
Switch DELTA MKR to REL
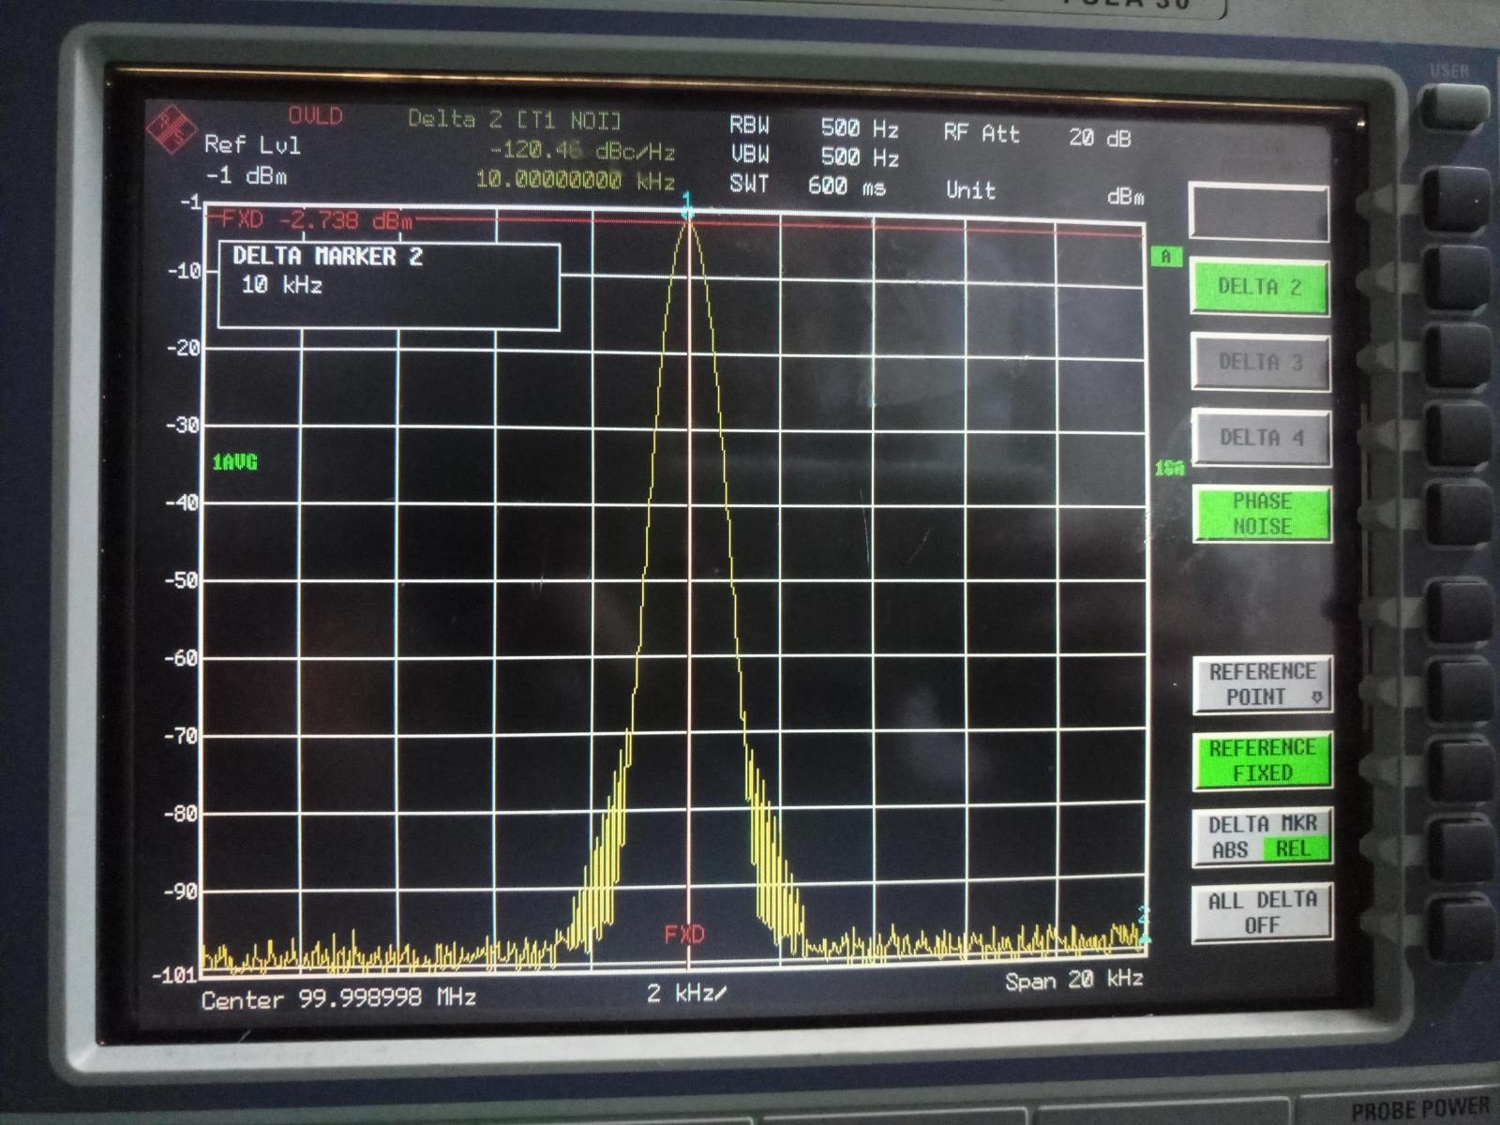click(1293, 849)
